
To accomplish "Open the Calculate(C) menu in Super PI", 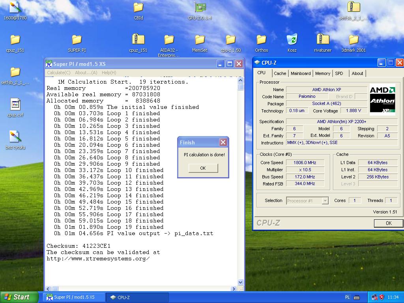I will tap(59, 73).
